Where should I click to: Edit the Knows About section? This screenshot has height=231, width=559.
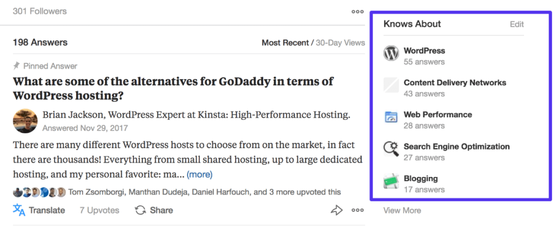[x=516, y=24]
